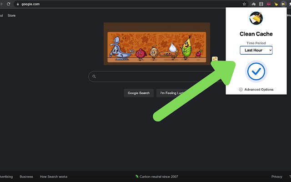Click the address bar showing google.com

point(130,4)
